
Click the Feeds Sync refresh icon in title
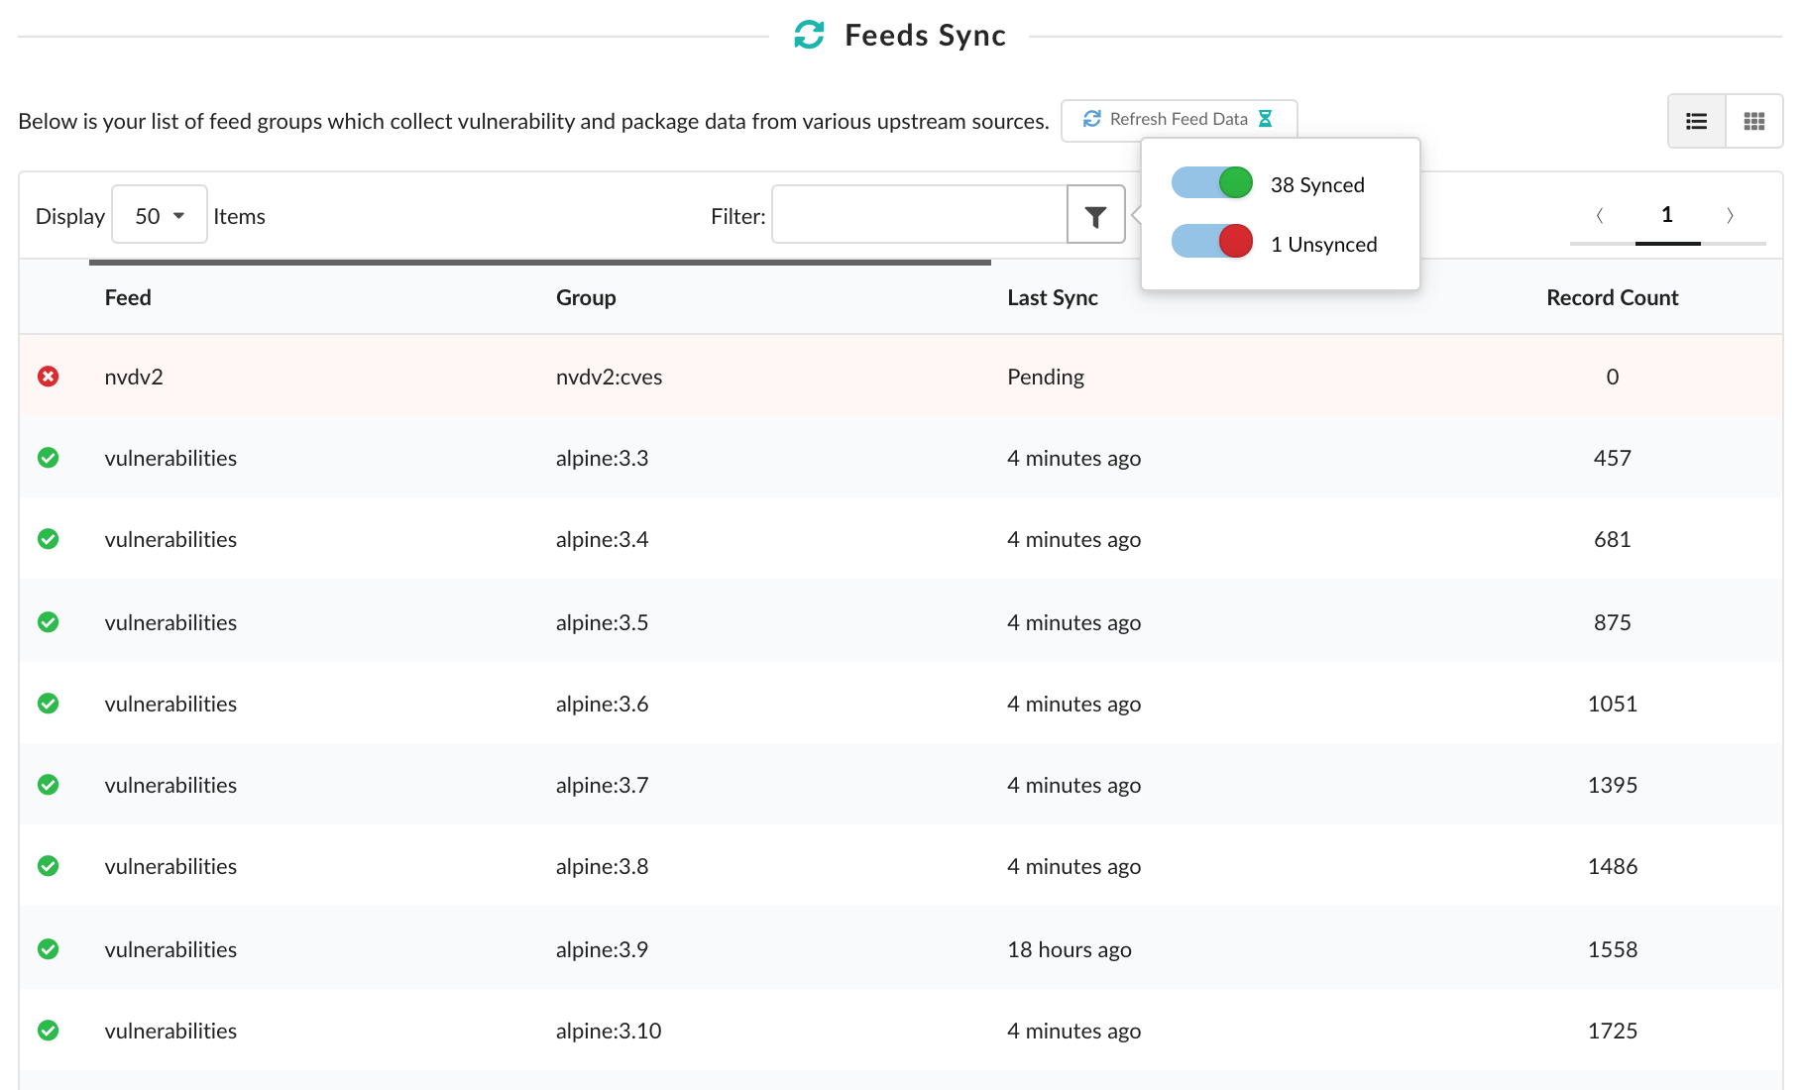(x=809, y=35)
